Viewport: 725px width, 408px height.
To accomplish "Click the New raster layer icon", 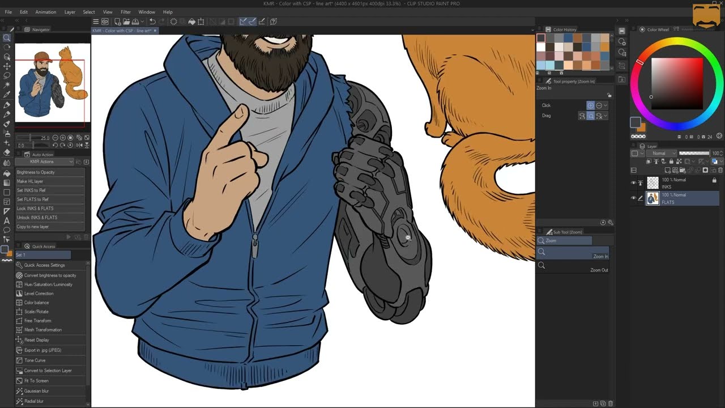I will click(667, 170).
